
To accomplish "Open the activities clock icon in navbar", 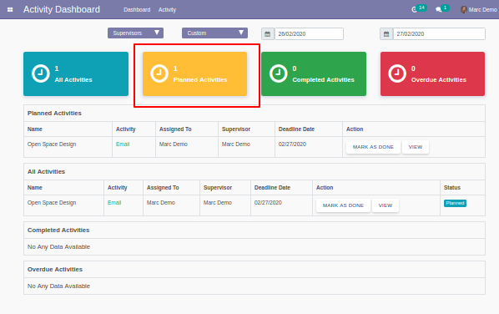I will 414,10.
